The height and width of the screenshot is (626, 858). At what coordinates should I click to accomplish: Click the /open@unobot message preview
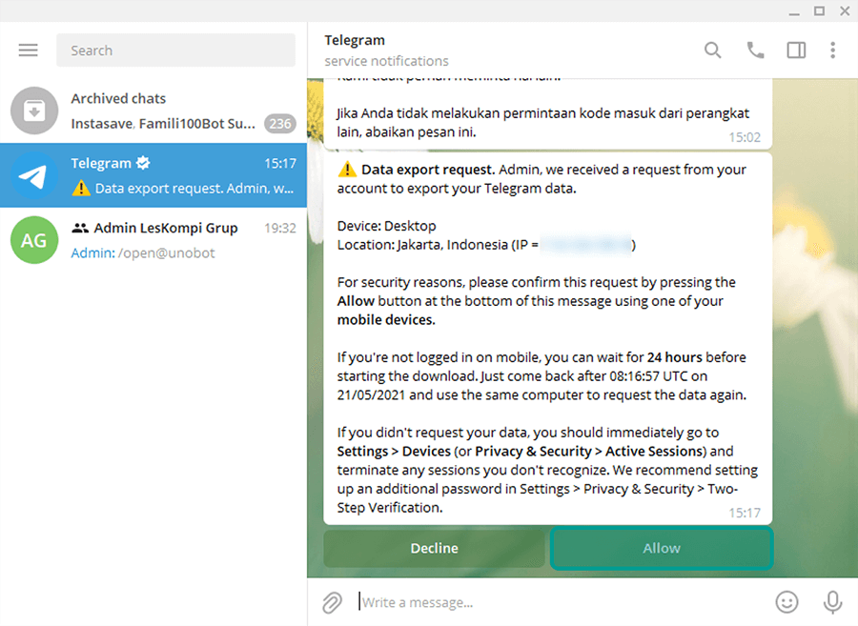click(x=167, y=253)
